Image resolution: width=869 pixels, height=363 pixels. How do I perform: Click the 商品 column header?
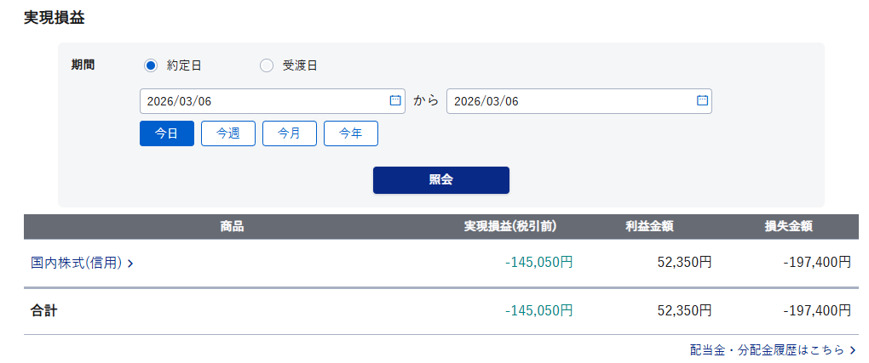point(232,226)
